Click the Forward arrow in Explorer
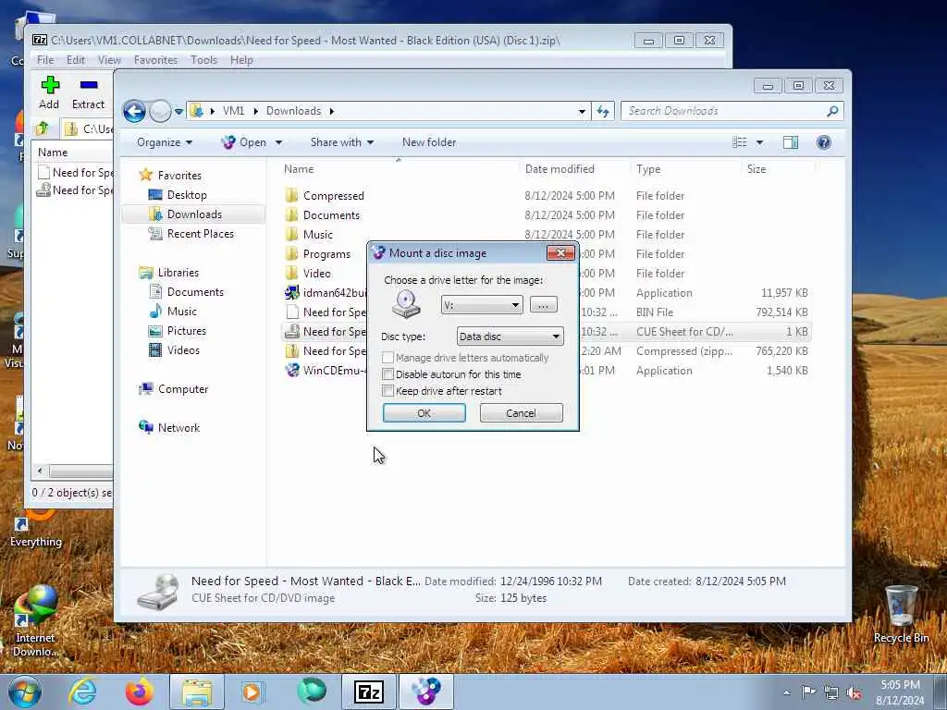 click(x=160, y=111)
